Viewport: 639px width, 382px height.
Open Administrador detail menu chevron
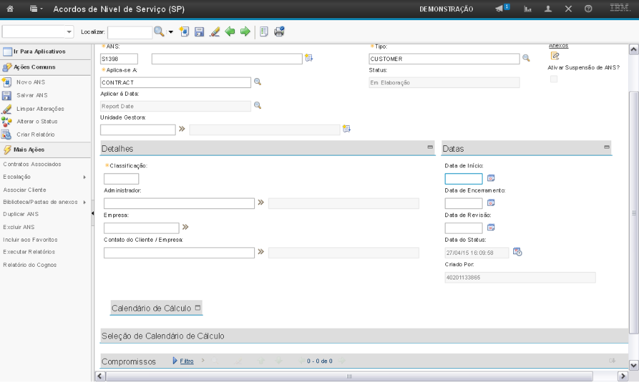pos(260,203)
